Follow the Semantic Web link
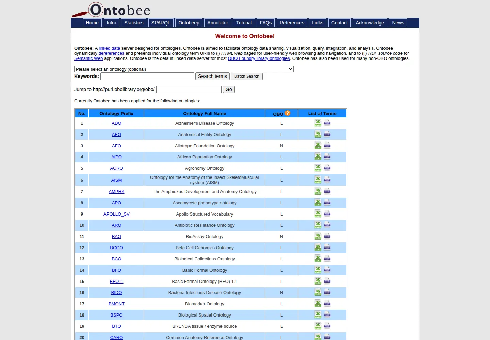490x340 pixels. click(88, 58)
